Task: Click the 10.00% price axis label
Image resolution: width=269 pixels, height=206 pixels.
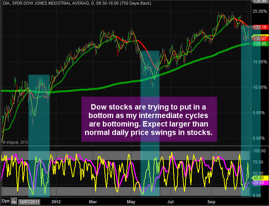Action: pyautogui.click(x=260, y=87)
